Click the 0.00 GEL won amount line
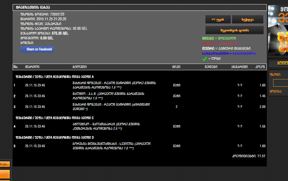This screenshot has width=288, height=181. coord(37,38)
